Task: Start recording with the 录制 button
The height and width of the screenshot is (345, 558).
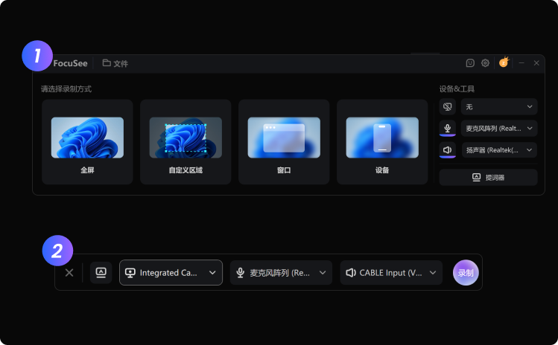Action: click(x=466, y=273)
